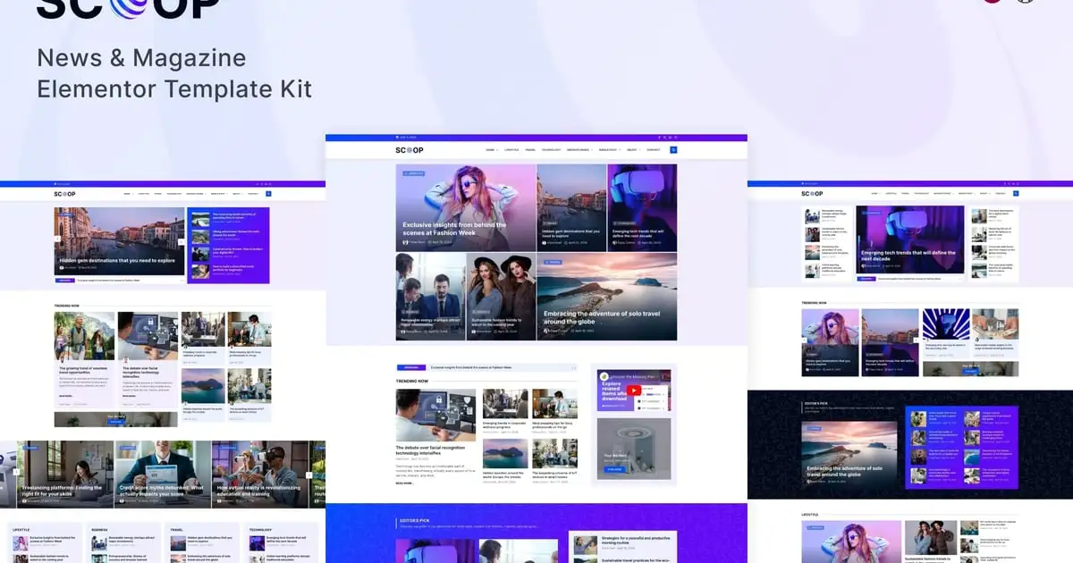The height and width of the screenshot is (563, 1073).
Task: Click the search icon in left preview header
Action: (267, 193)
